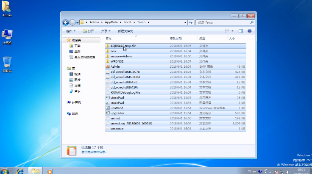This screenshot has height=174, width=312.
Task: Select 计算机 (Computer) in navigation pane
Action: [x=74, y=102]
